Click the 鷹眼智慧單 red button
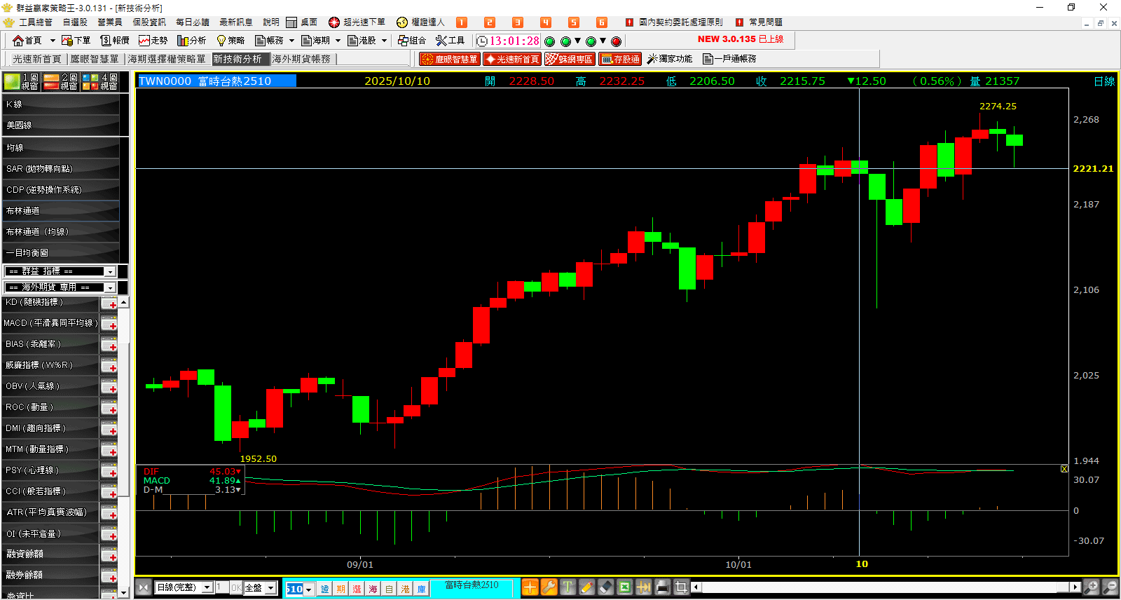Image resolution: width=1121 pixels, height=600 pixels. click(x=450, y=59)
